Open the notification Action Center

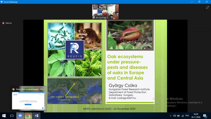pos(205,116)
